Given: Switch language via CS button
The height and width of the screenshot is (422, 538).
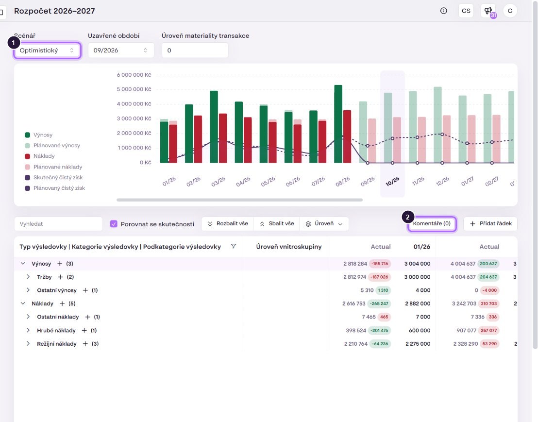Looking at the screenshot, I should click(466, 11).
